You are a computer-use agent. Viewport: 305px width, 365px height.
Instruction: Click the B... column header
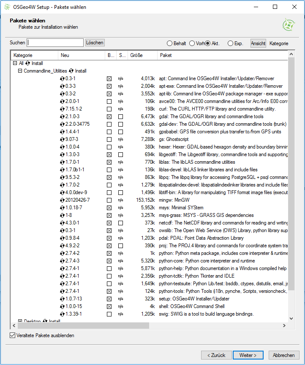point(111,55)
